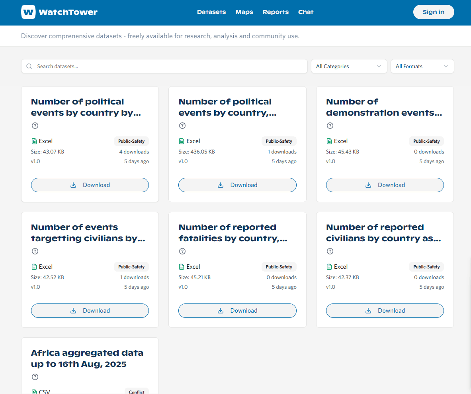Image resolution: width=471 pixels, height=394 pixels.
Task: Click Excel file icon on 45.21 KB card
Action: pos(182,267)
